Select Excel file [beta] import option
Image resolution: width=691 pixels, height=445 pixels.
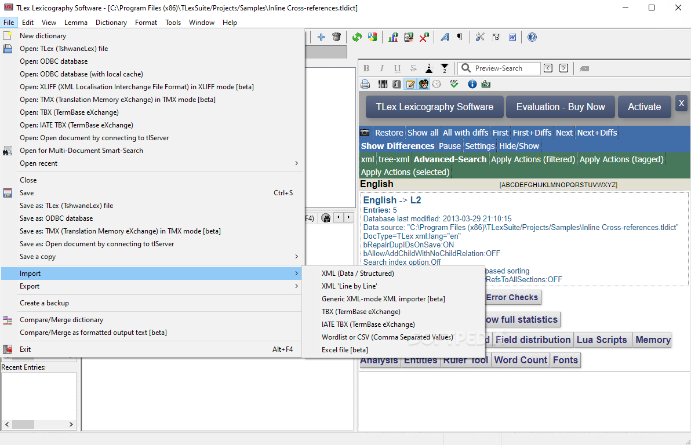click(x=345, y=350)
